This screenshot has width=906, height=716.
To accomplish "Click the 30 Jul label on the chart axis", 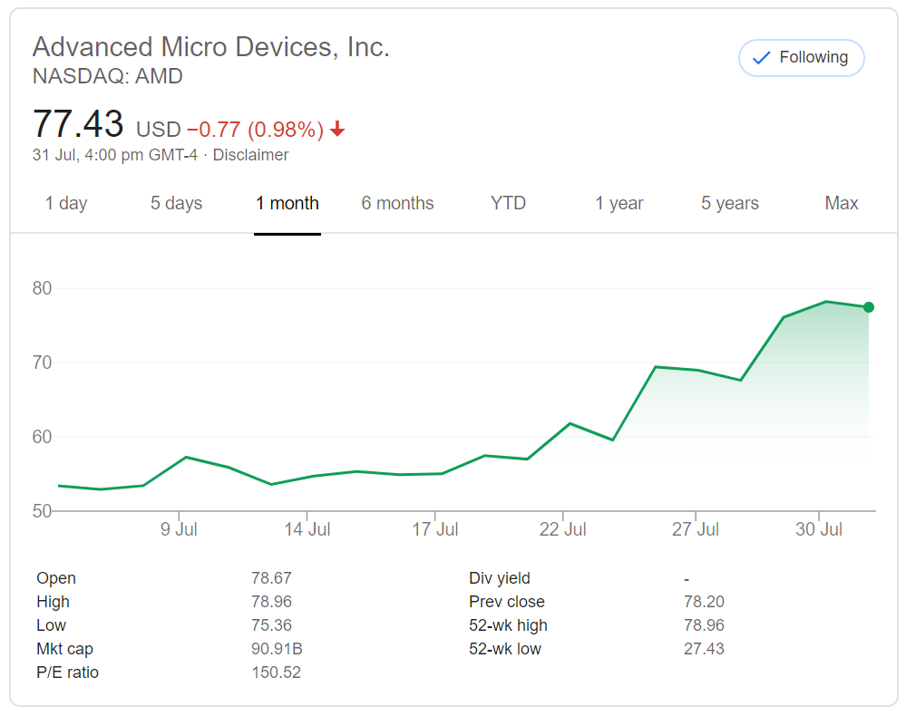I will (819, 528).
